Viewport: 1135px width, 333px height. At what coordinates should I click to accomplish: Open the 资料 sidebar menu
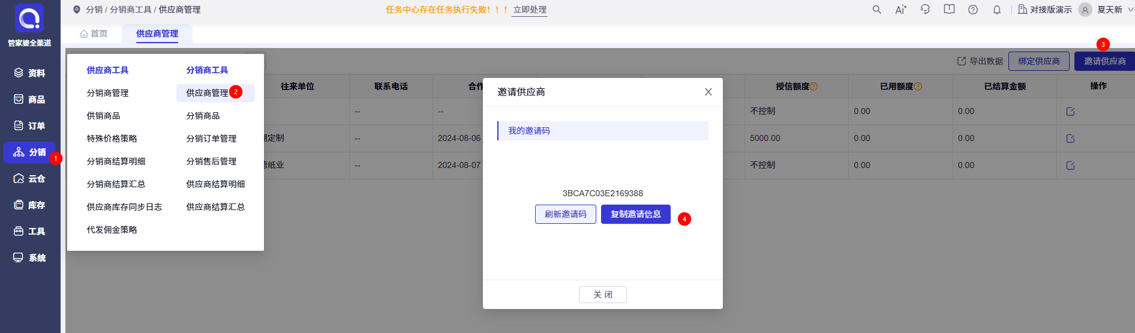(30, 73)
